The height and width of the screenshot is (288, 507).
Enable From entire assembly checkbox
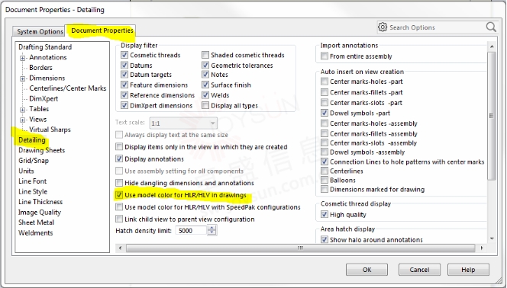pos(325,56)
